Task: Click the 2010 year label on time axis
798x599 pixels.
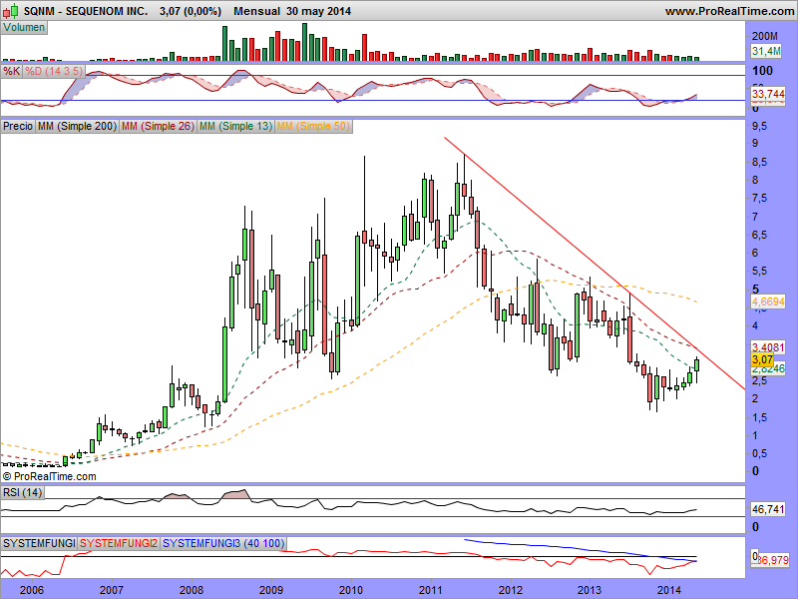Action: coord(351,590)
